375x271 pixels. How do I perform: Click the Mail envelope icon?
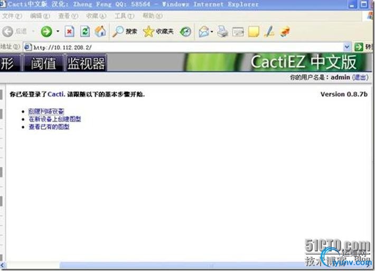coord(203,32)
